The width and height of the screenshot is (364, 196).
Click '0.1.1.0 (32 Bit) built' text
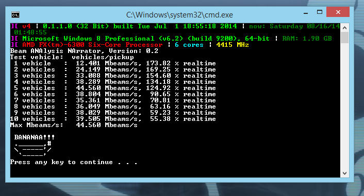(88, 26)
